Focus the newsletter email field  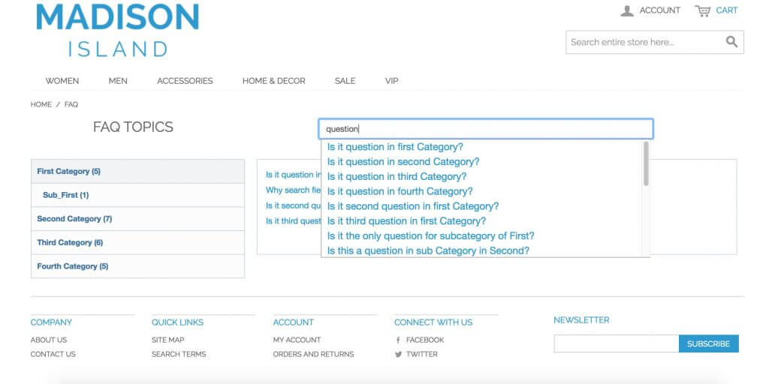tap(616, 343)
